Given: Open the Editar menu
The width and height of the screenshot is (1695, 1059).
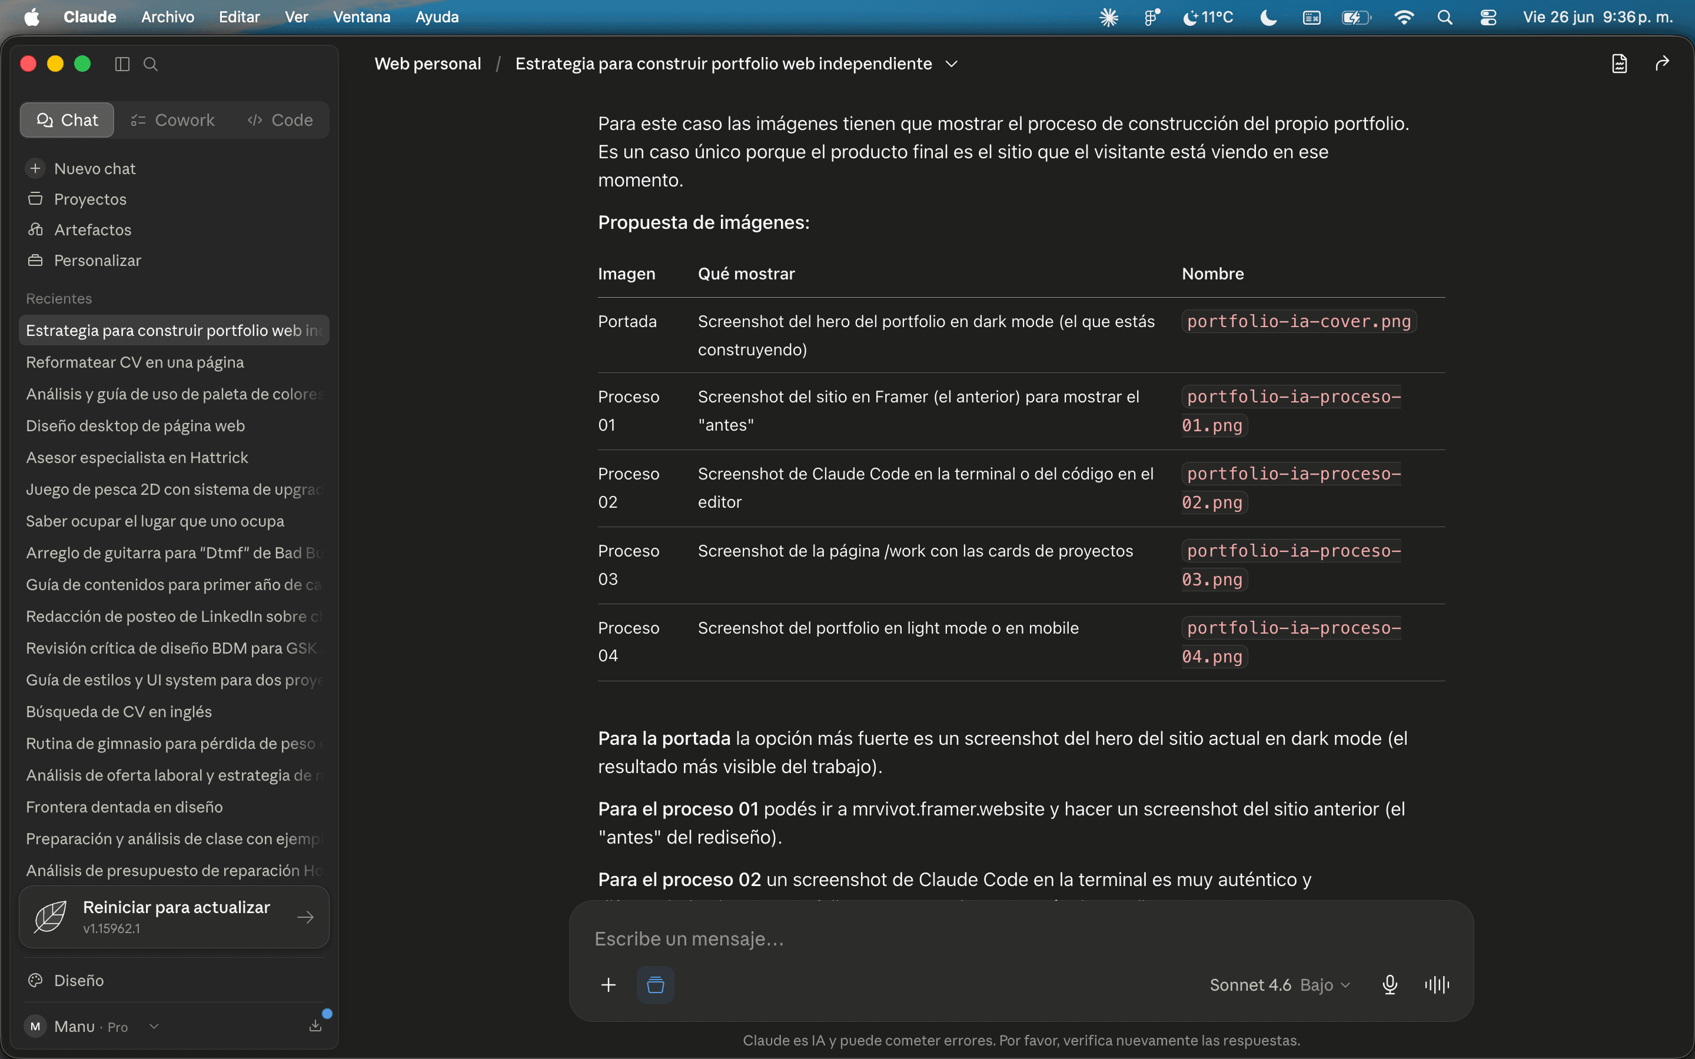Looking at the screenshot, I should pyautogui.click(x=239, y=17).
